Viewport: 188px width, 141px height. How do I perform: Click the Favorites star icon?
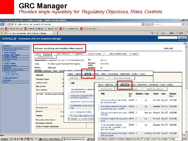coord(2,33)
